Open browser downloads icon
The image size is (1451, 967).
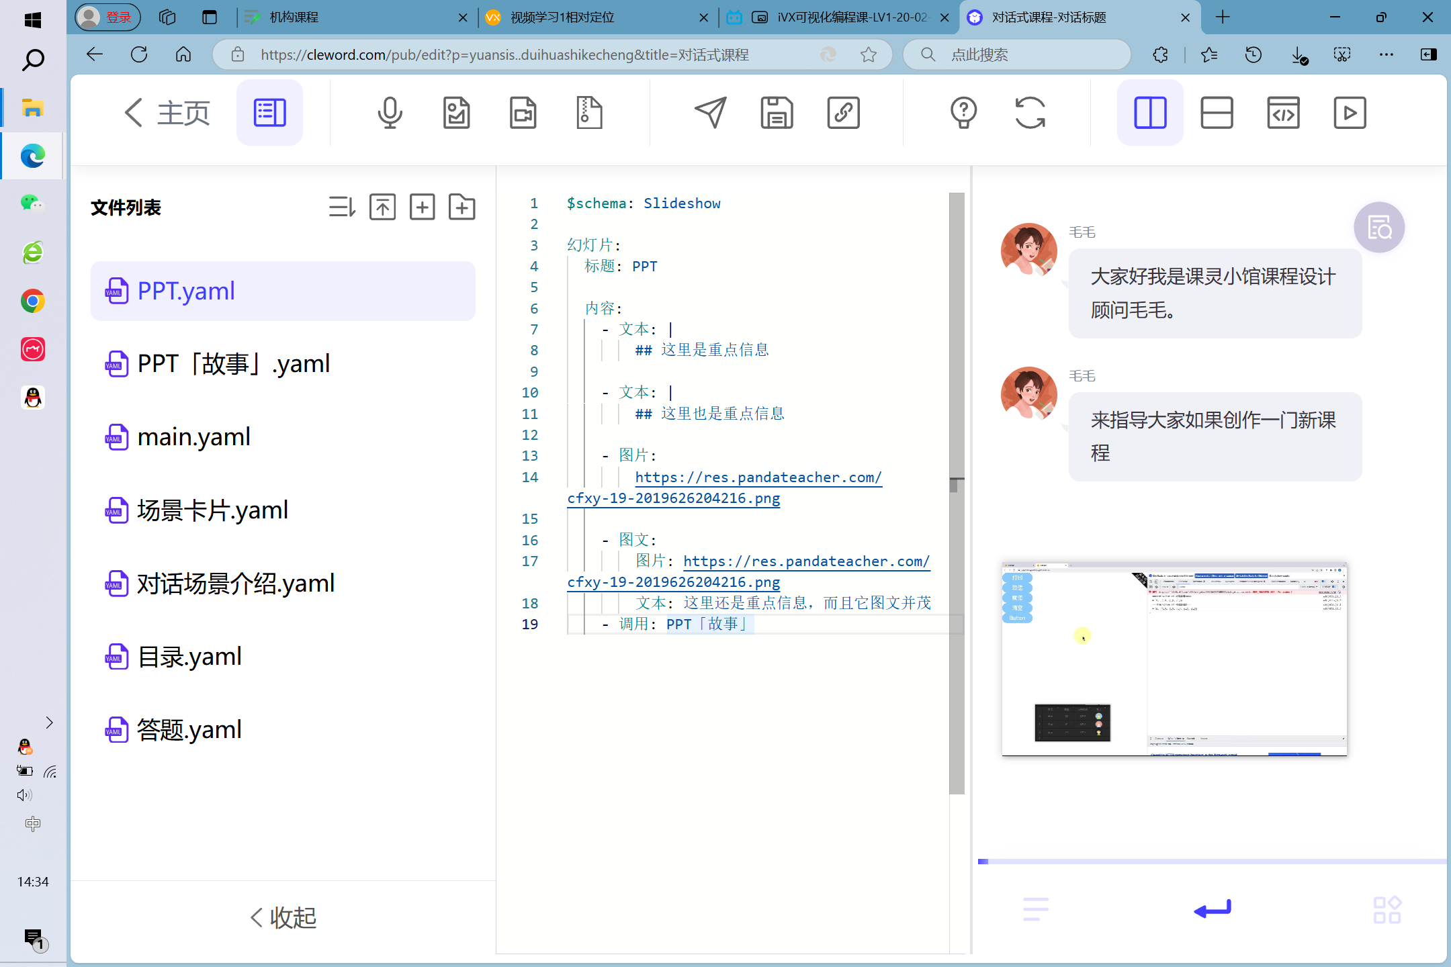coord(1299,55)
